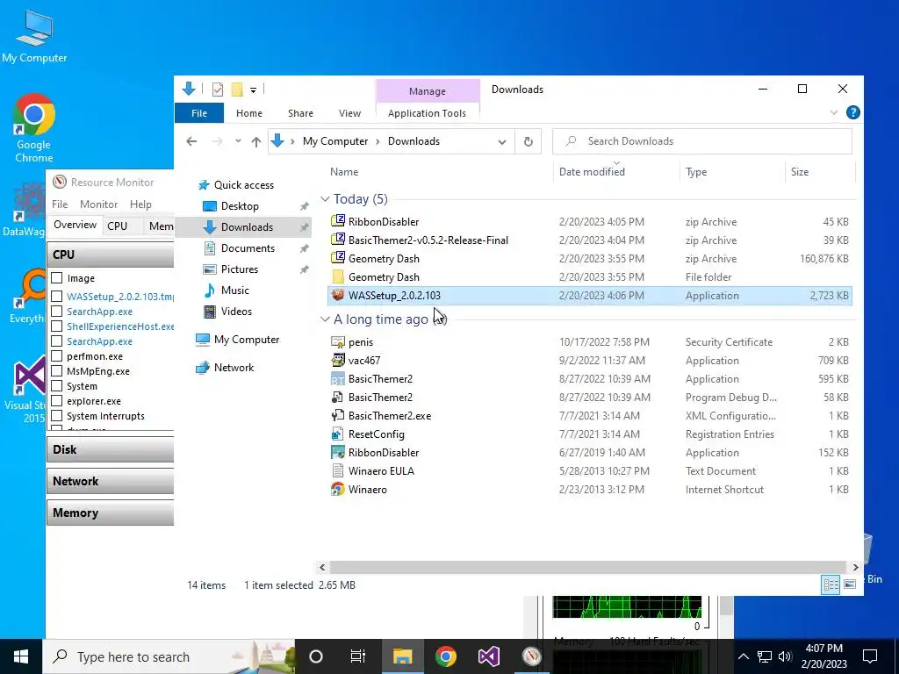Navigate to Documents in Quick access
The height and width of the screenshot is (674, 899).
point(248,248)
